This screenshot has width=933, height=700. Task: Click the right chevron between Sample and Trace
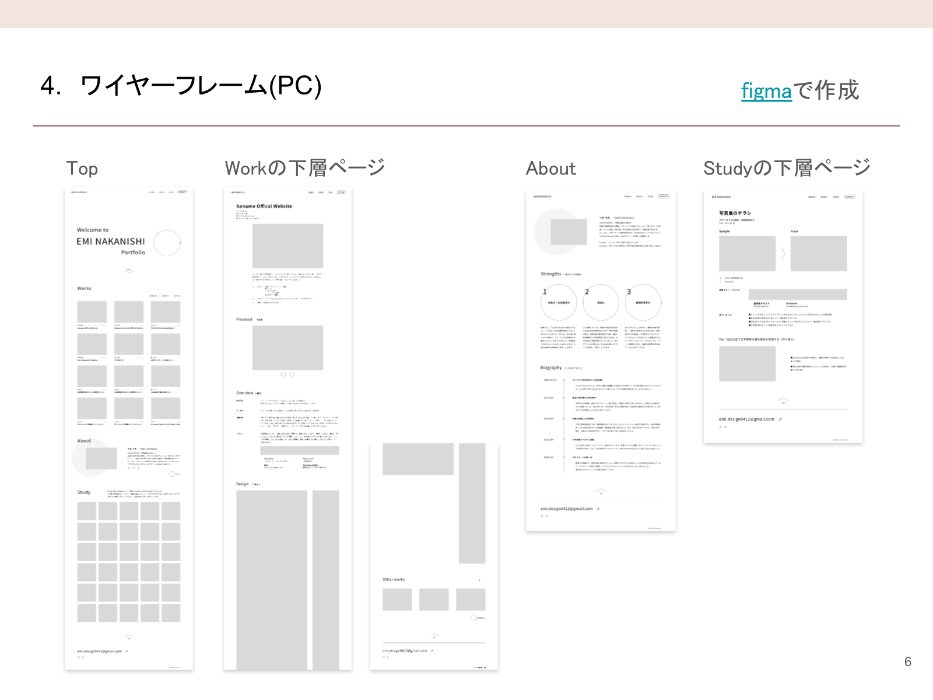click(x=783, y=253)
